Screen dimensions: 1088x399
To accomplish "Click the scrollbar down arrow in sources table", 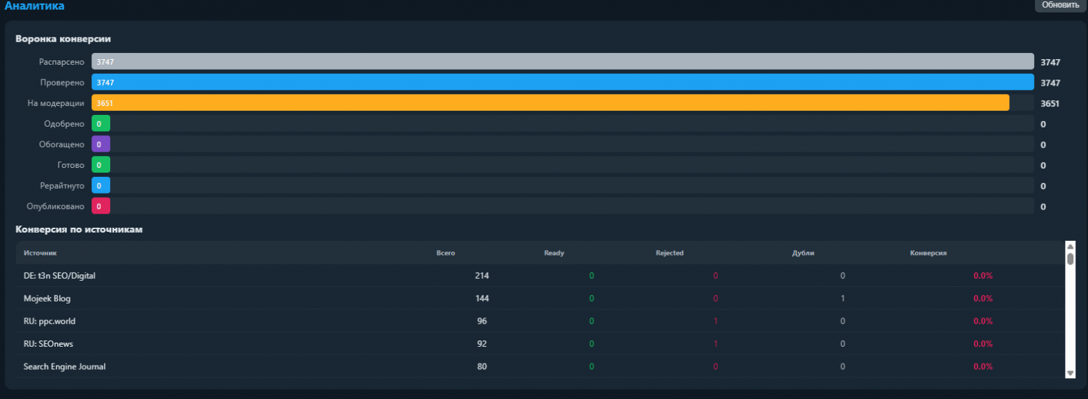I will click(1071, 373).
